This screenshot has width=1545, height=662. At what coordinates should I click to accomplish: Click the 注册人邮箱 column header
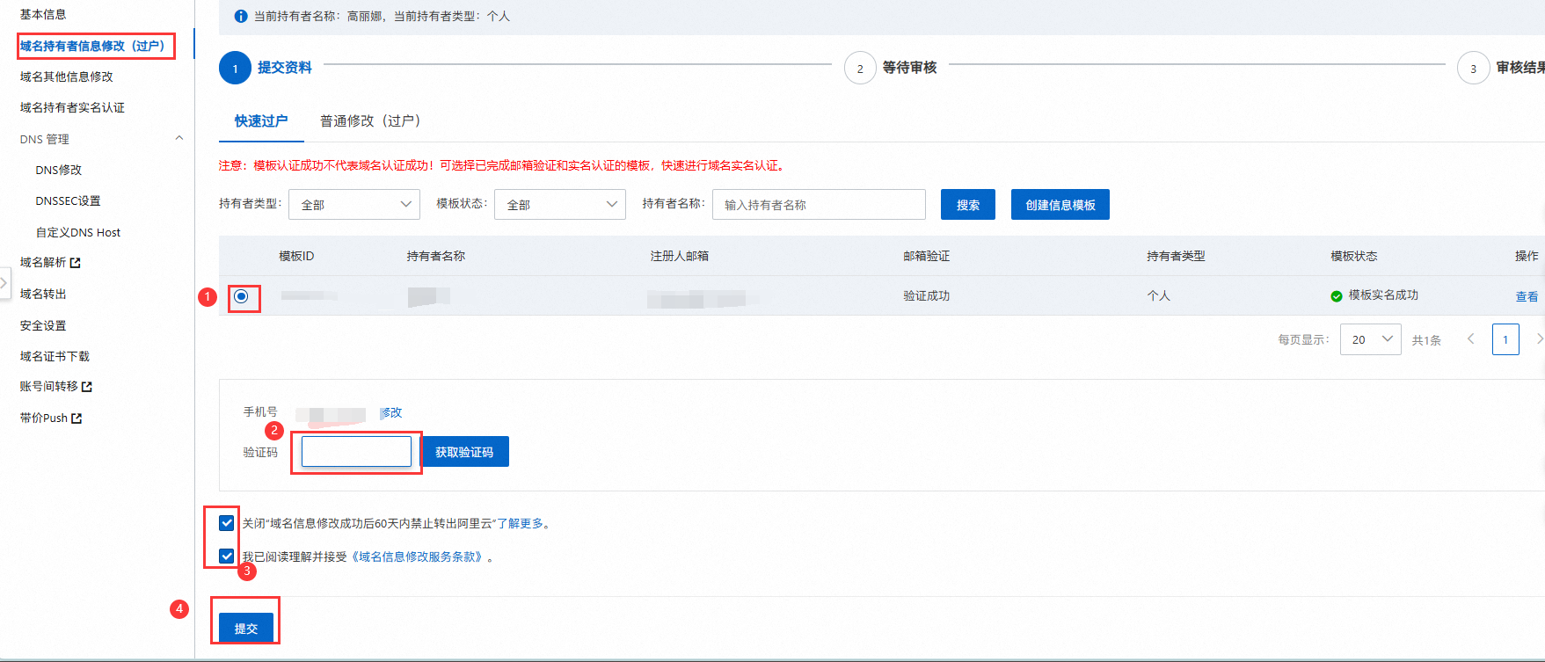point(679,256)
